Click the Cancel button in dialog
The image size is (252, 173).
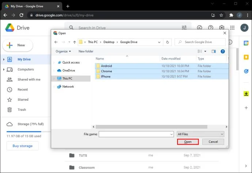213,142
